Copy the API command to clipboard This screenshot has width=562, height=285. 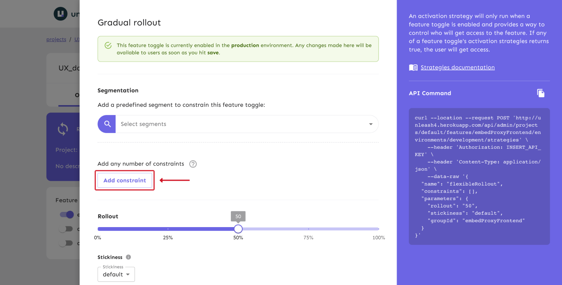pos(541,93)
